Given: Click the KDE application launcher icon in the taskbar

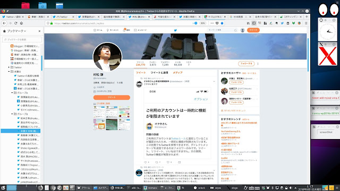Looking at the screenshot, I should pos(3,188).
